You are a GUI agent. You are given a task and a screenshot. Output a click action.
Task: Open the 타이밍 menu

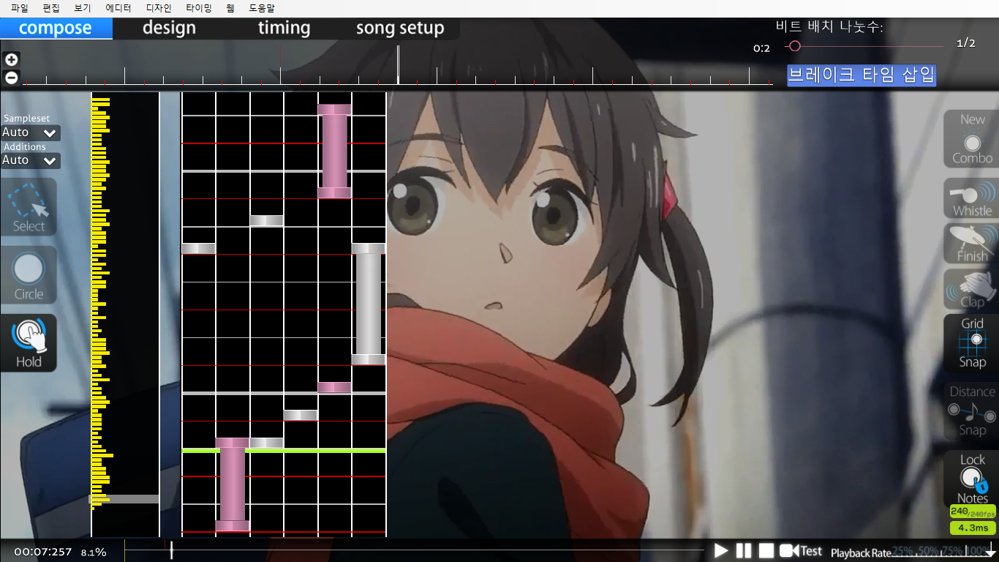click(199, 8)
